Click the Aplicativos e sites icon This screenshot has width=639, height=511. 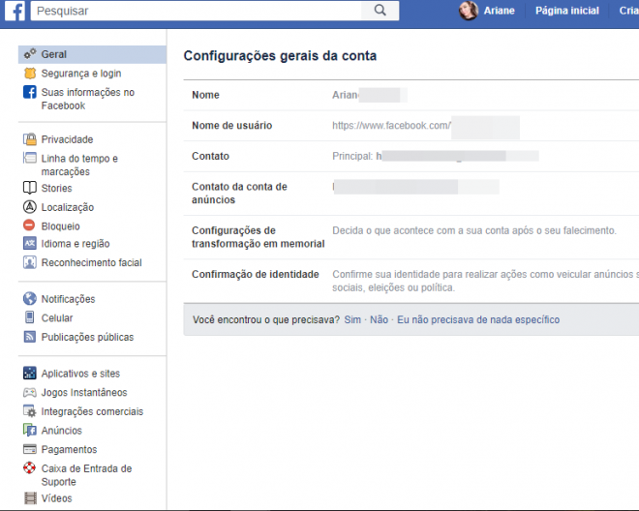click(x=30, y=373)
